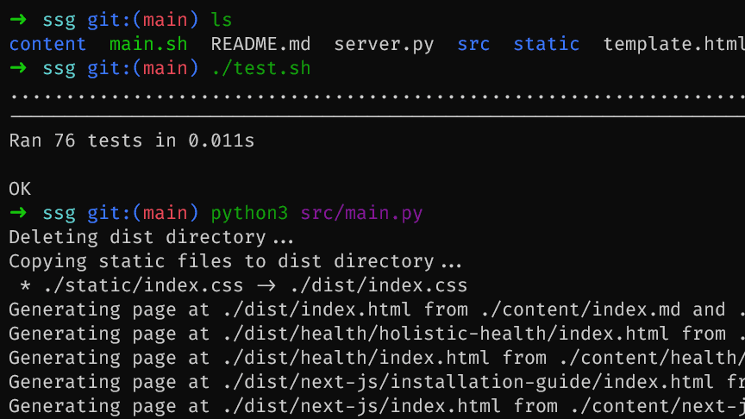This screenshot has width=745, height=419.
Task: Select the 'Ran 76 tests' result line
Action: click(132, 140)
